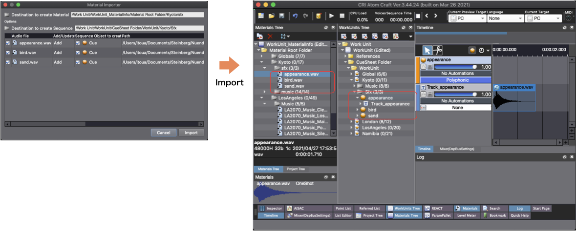This screenshot has width=577, height=231.
Task: Open Quick Help button
Action: pos(520,215)
